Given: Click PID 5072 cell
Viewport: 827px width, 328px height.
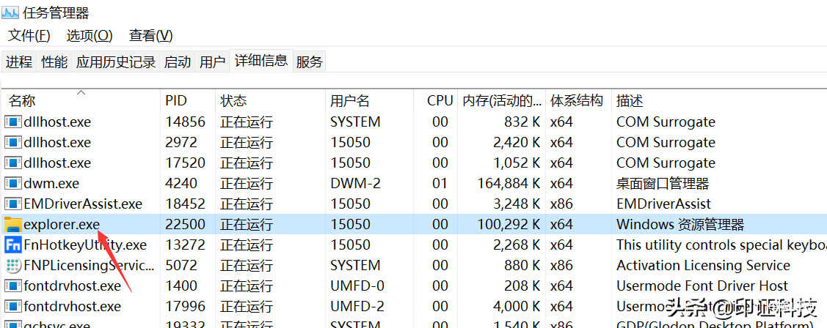Looking at the screenshot, I should coord(181,266).
